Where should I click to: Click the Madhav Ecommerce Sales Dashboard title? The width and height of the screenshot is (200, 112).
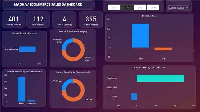[x=48, y=4]
